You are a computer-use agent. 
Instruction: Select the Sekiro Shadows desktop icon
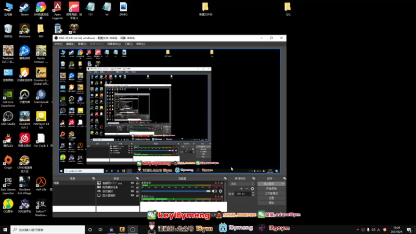pyautogui.click(x=41, y=207)
